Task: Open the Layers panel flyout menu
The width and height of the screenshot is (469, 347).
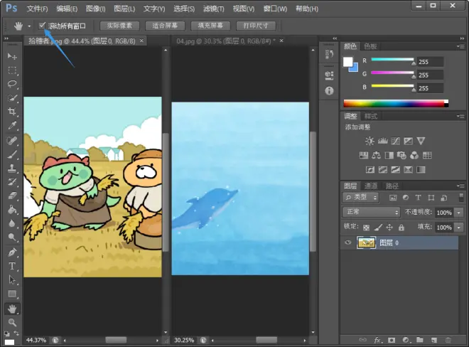Action: coord(460,186)
